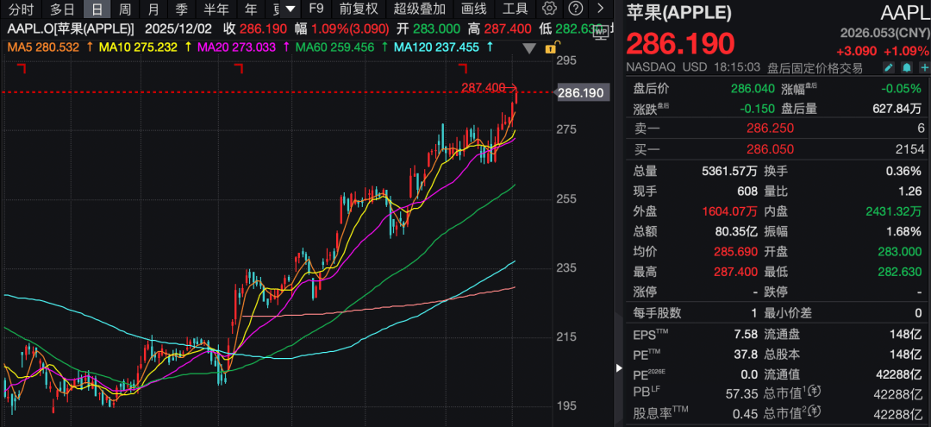Click the 外盘 1604.07万 value
The width and height of the screenshot is (931, 427).
(730, 211)
